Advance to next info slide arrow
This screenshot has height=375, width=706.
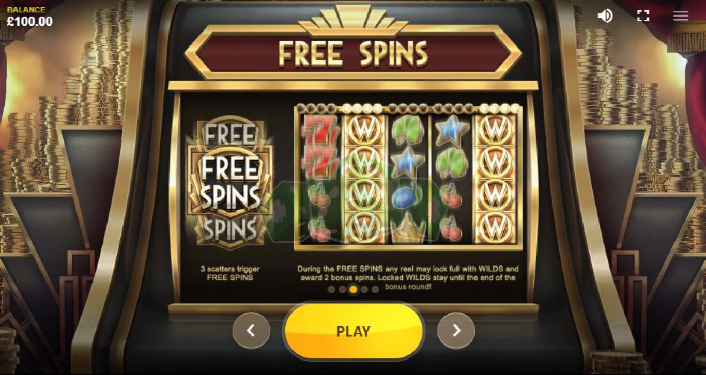tap(456, 331)
